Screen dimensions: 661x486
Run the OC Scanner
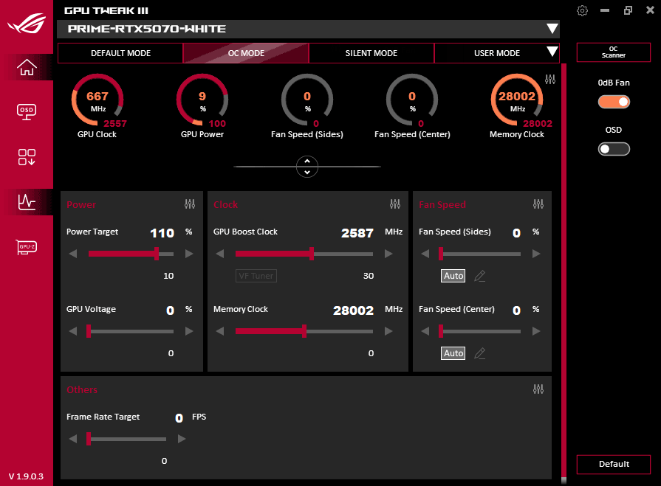pos(614,52)
